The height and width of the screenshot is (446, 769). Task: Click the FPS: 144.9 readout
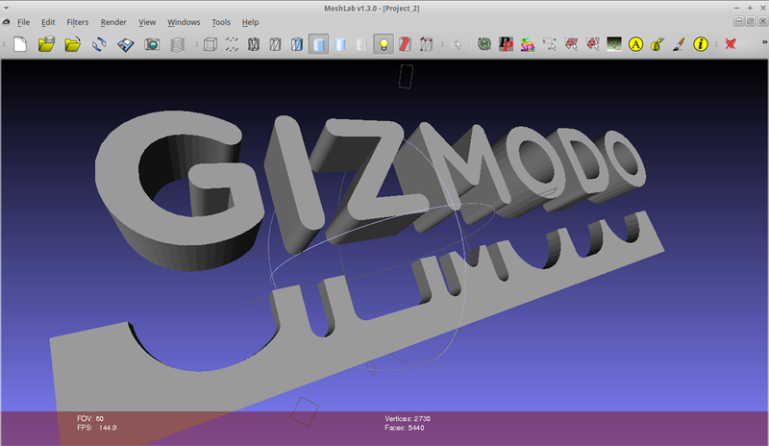tap(97, 428)
